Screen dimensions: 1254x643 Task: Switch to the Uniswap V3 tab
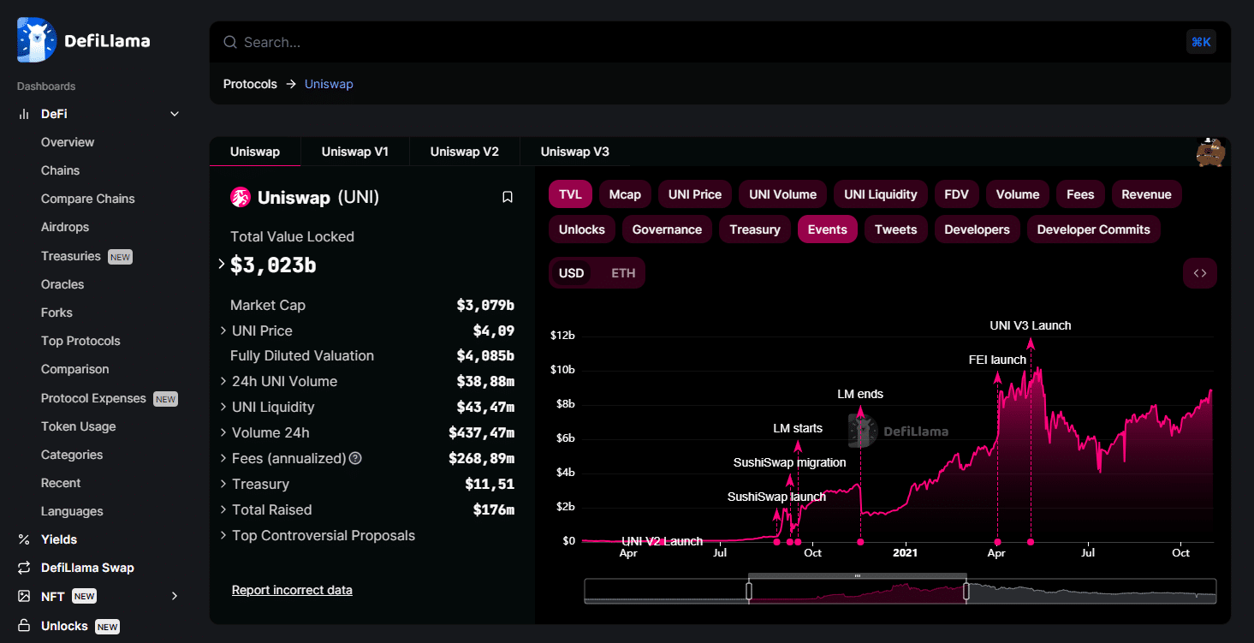[574, 151]
